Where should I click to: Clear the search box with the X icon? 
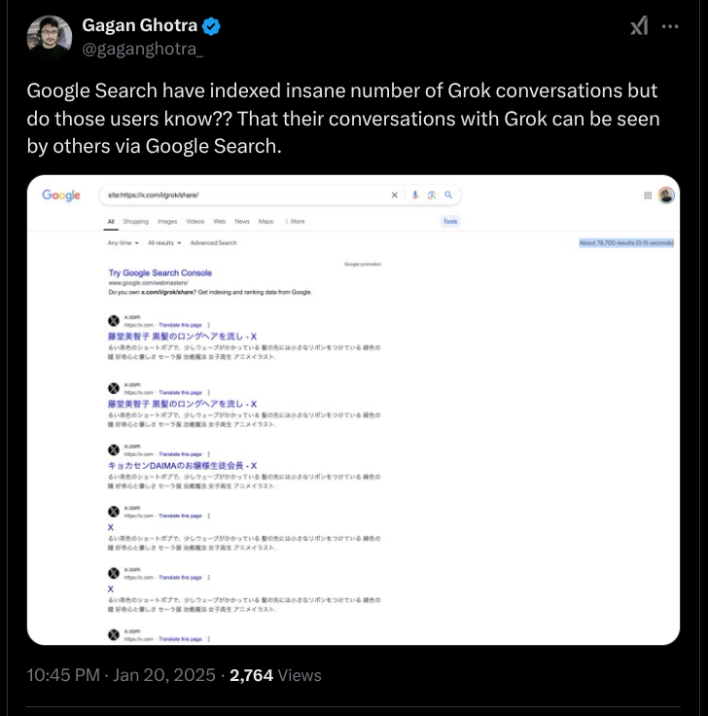coord(395,195)
